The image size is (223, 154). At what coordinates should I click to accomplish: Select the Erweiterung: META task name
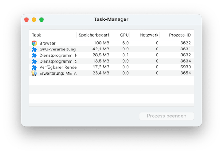pos(58,73)
